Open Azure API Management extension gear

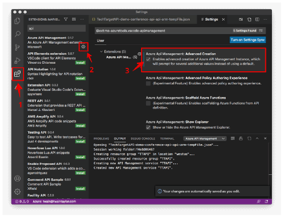83,47
